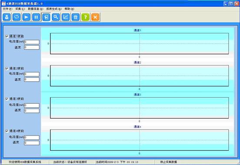Start data acquisition with play icon

pos(27,17)
